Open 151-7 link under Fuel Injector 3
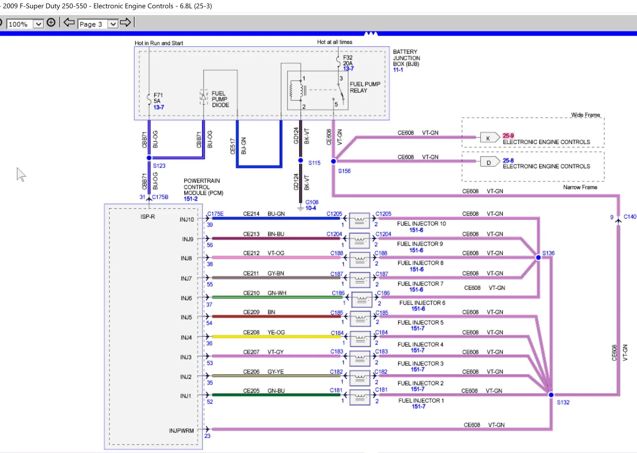The image size is (637, 453). point(418,369)
